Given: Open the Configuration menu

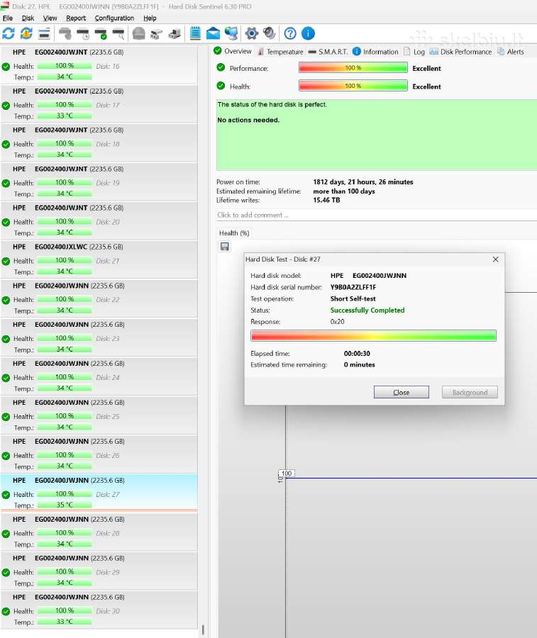Looking at the screenshot, I should tap(114, 18).
